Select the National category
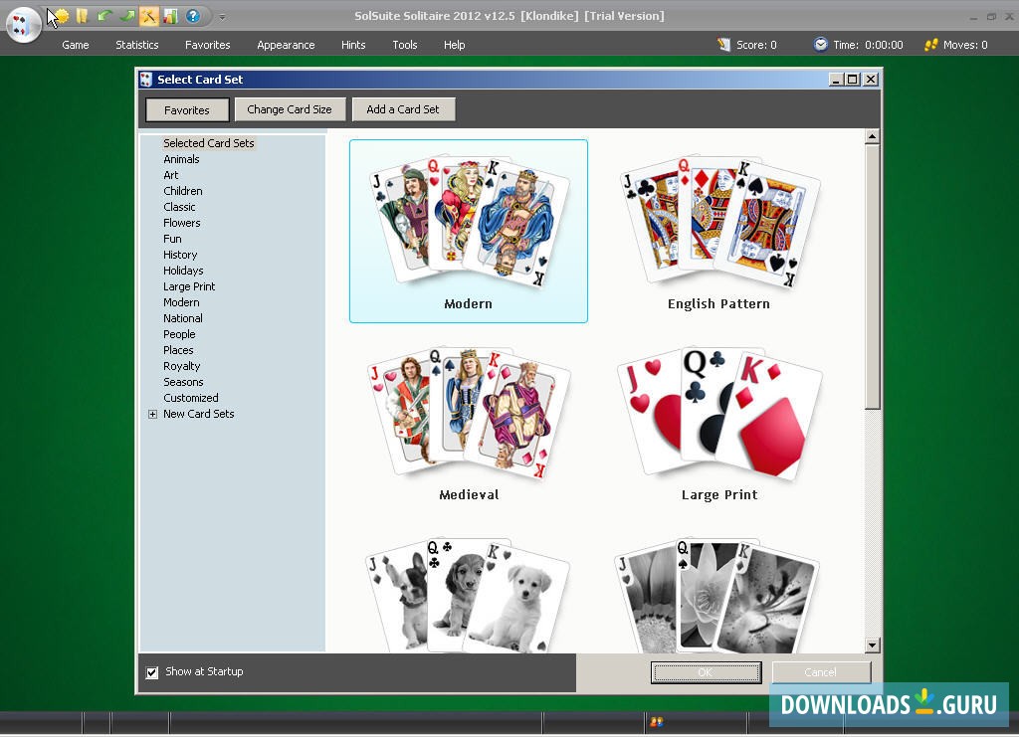 (183, 318)
